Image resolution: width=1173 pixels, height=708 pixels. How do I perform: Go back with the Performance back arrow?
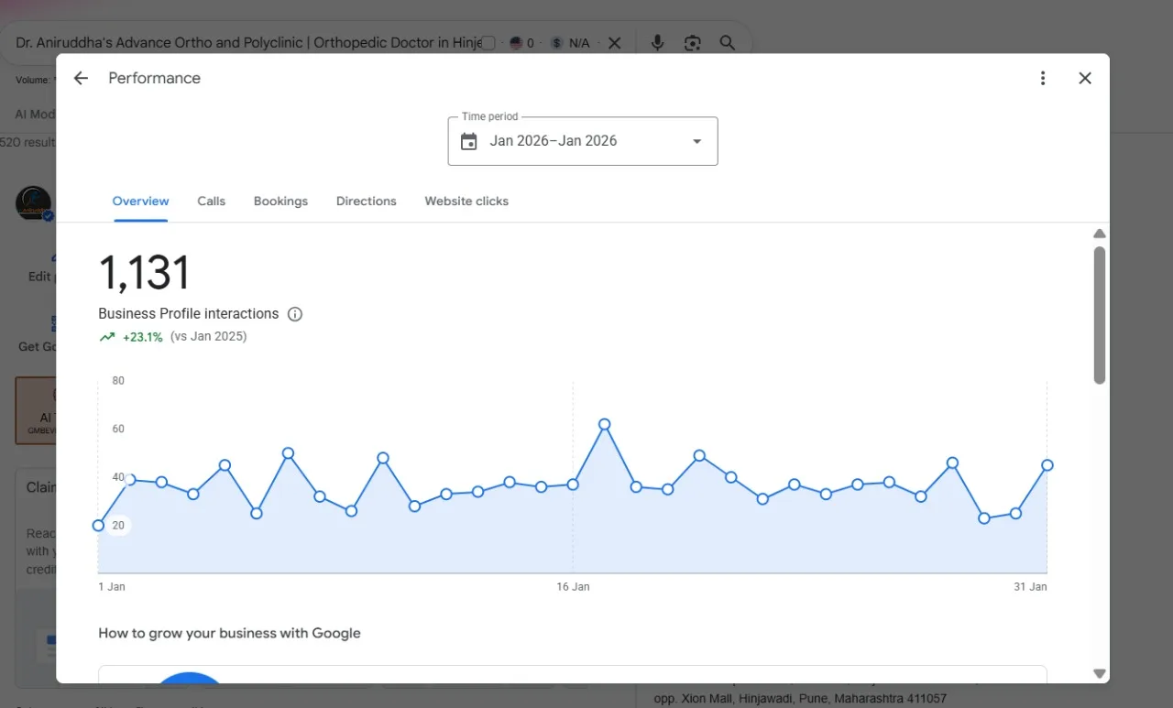81,78
